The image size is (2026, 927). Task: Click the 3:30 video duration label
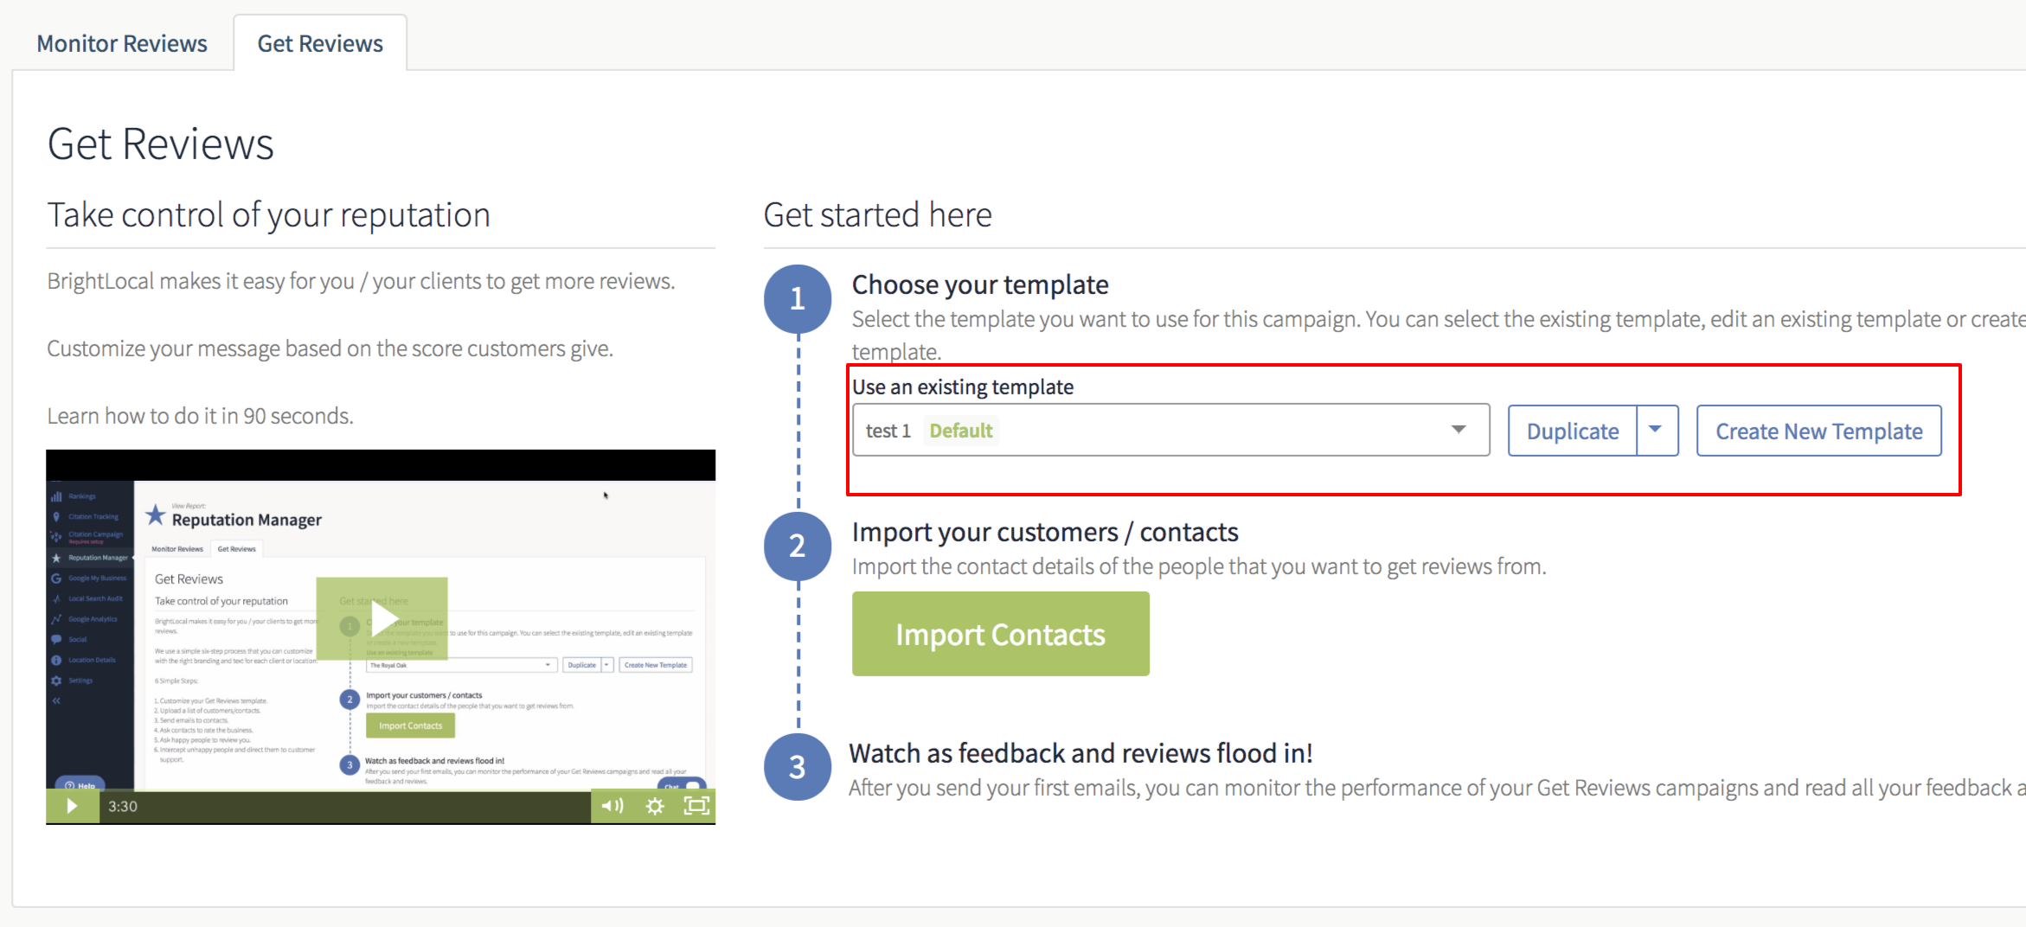[123, 806]
